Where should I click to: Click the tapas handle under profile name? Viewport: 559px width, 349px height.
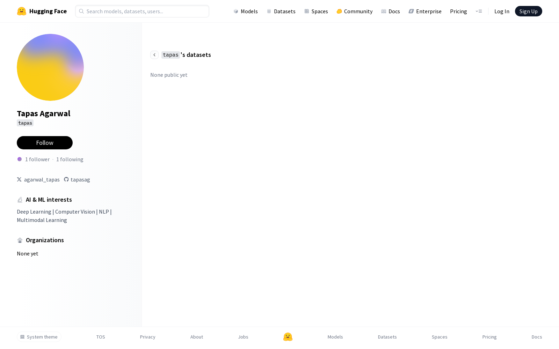pyautogui.click(x=25, y=123)
